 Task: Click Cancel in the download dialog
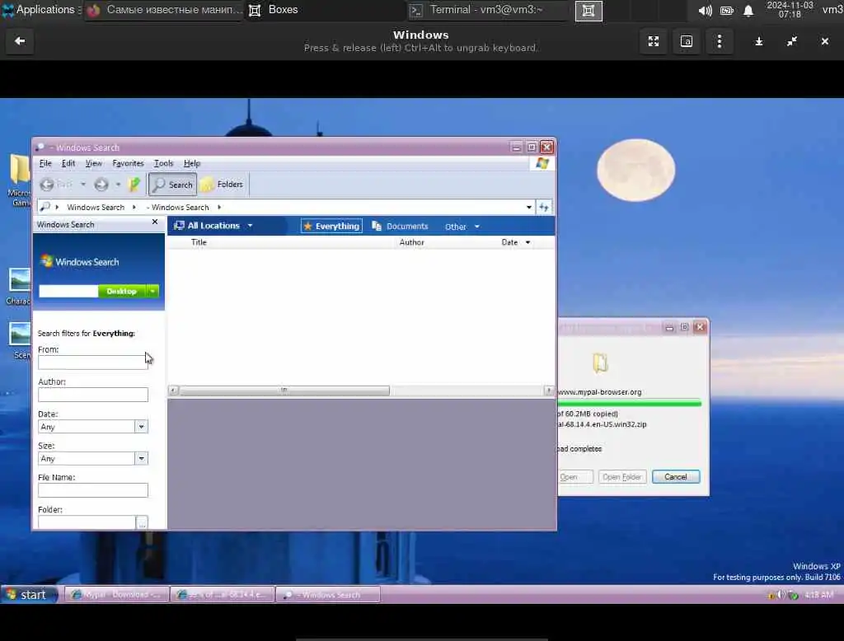coord(676,476)
